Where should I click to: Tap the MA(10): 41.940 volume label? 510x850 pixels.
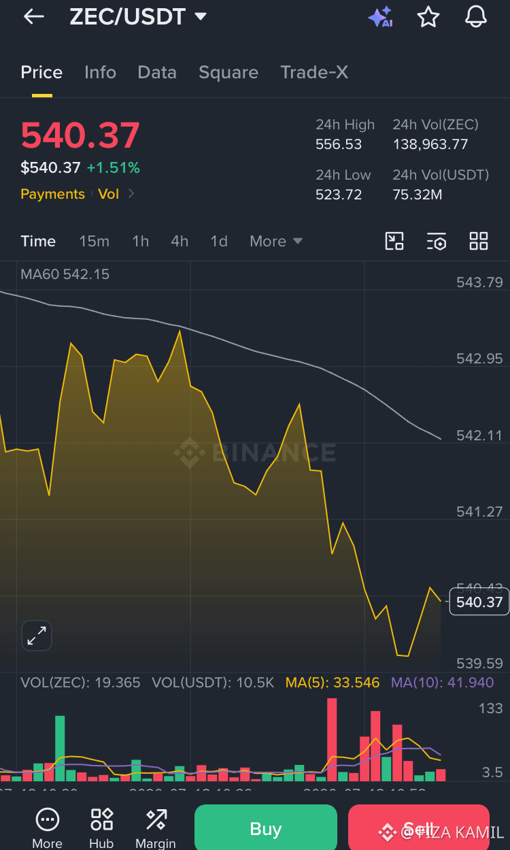click(443, 683)
